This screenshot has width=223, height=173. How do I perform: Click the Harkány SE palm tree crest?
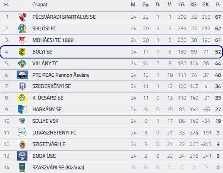click(x=22, y=110)
